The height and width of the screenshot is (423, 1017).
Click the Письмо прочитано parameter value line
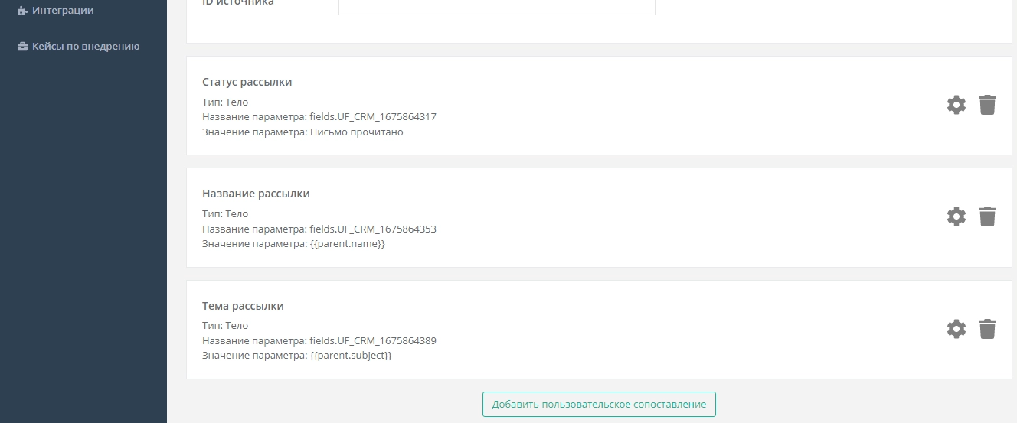click(x=302, y=132)
